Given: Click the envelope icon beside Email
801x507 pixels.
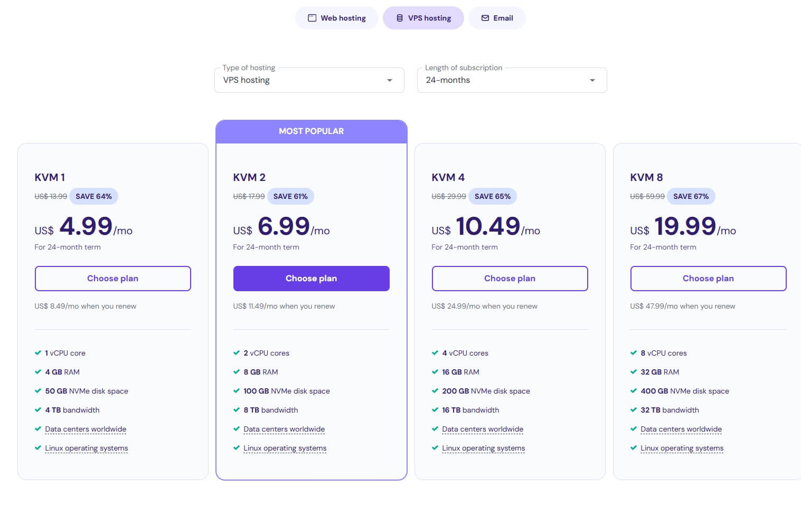Looking at the screenshot, I should pyautogui.click(x=485, y=18).
